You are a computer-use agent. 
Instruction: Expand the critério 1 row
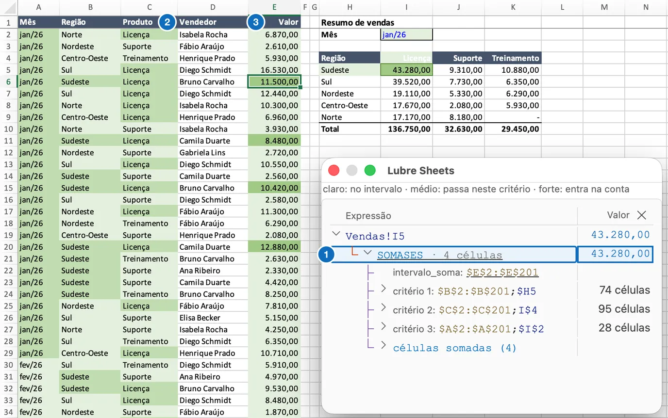coord(384,289)
